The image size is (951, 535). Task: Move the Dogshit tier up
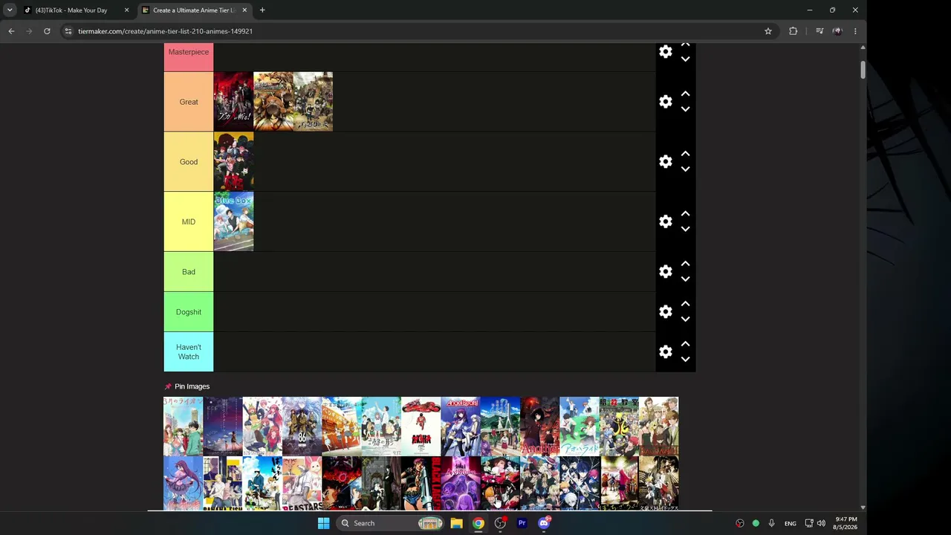pos(686,305)
